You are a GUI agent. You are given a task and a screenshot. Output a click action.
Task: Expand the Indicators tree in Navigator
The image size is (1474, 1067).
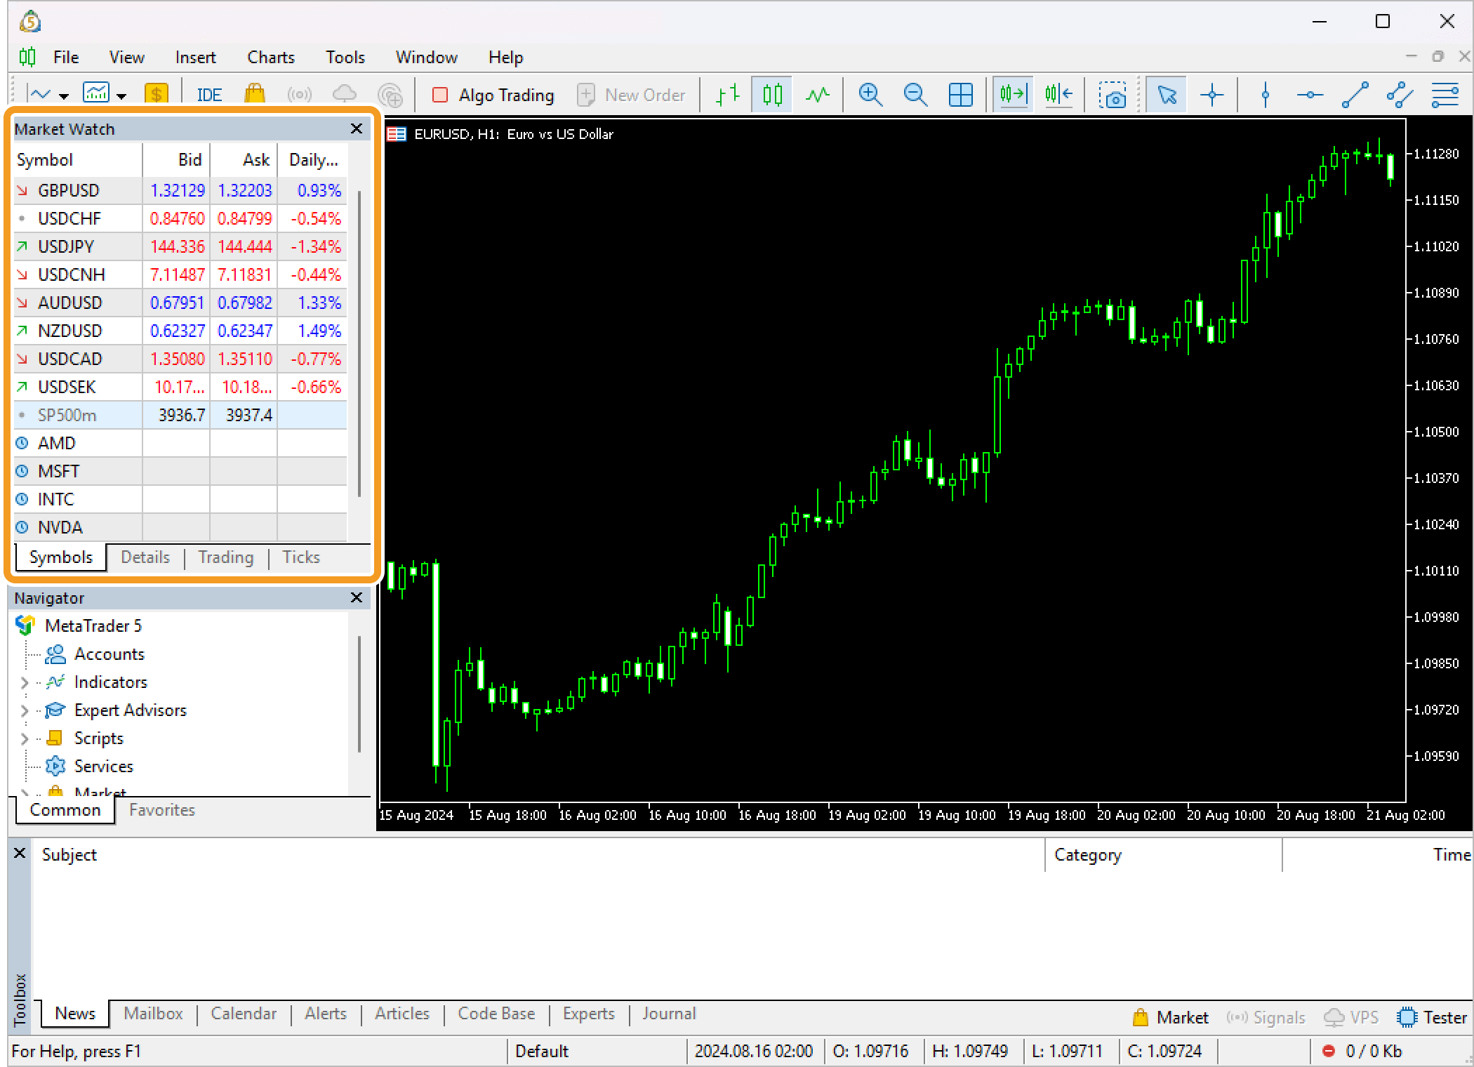tap(23, 682)
